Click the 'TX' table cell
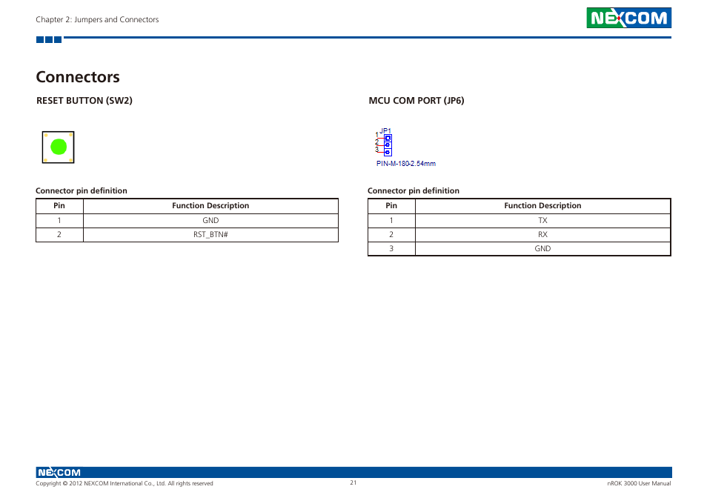 tap(543, 220)
